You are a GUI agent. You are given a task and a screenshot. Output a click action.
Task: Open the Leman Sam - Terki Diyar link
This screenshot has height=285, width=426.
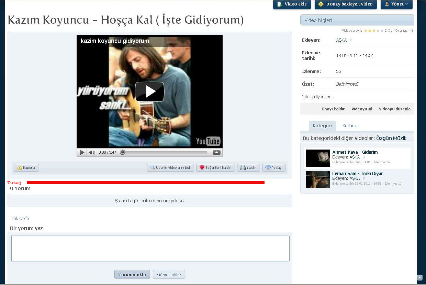click(x=357, y=174)
